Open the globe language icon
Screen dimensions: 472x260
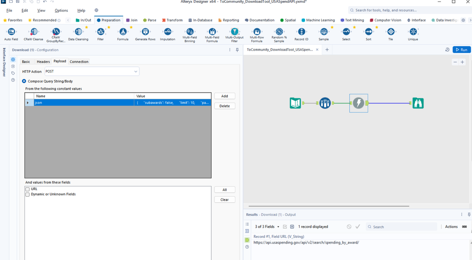coord(96,10)
